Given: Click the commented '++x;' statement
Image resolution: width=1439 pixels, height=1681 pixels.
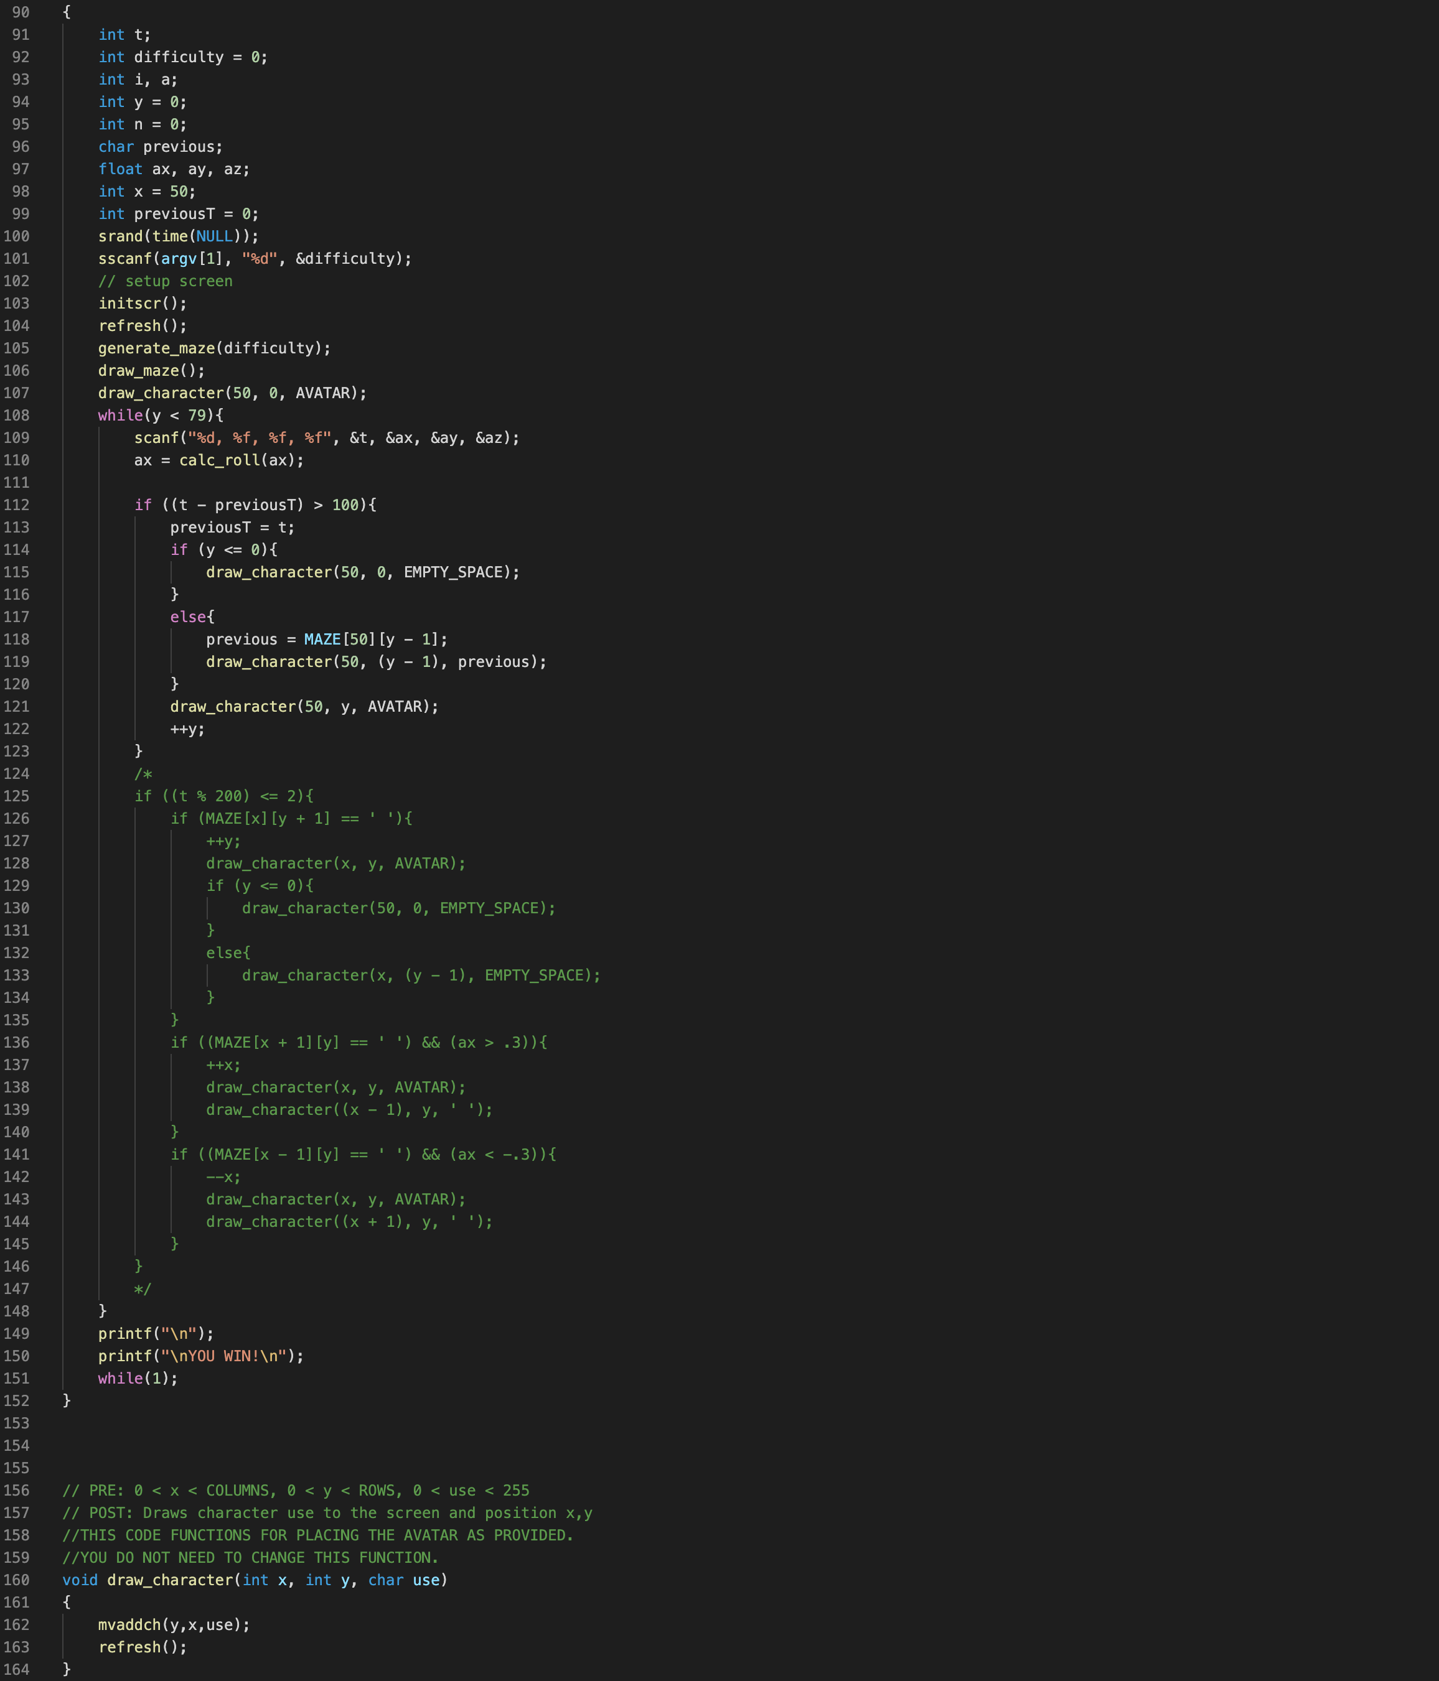Looking at the screenshot, I should pos(223,1065).
